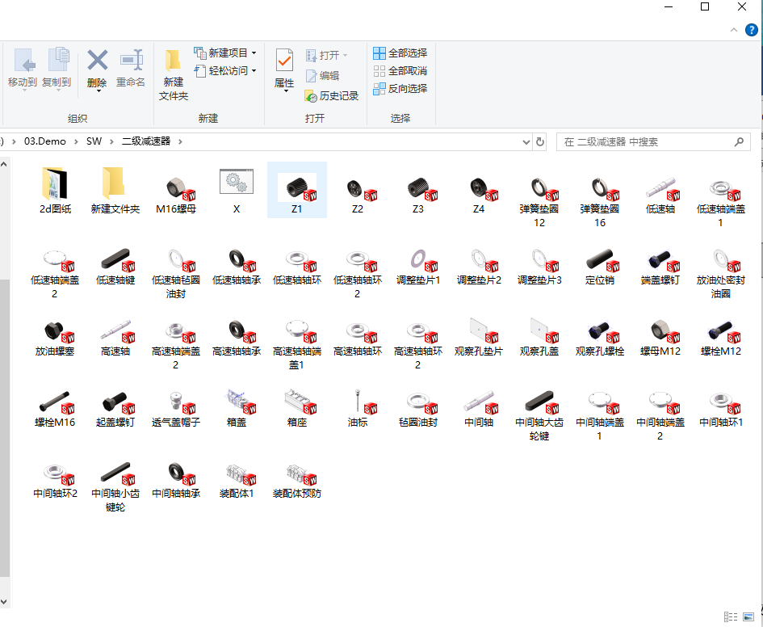Image resolution: width=763 pixels, height=627 pixels.
Task: Select the 油标 part file
Action: 358,404
